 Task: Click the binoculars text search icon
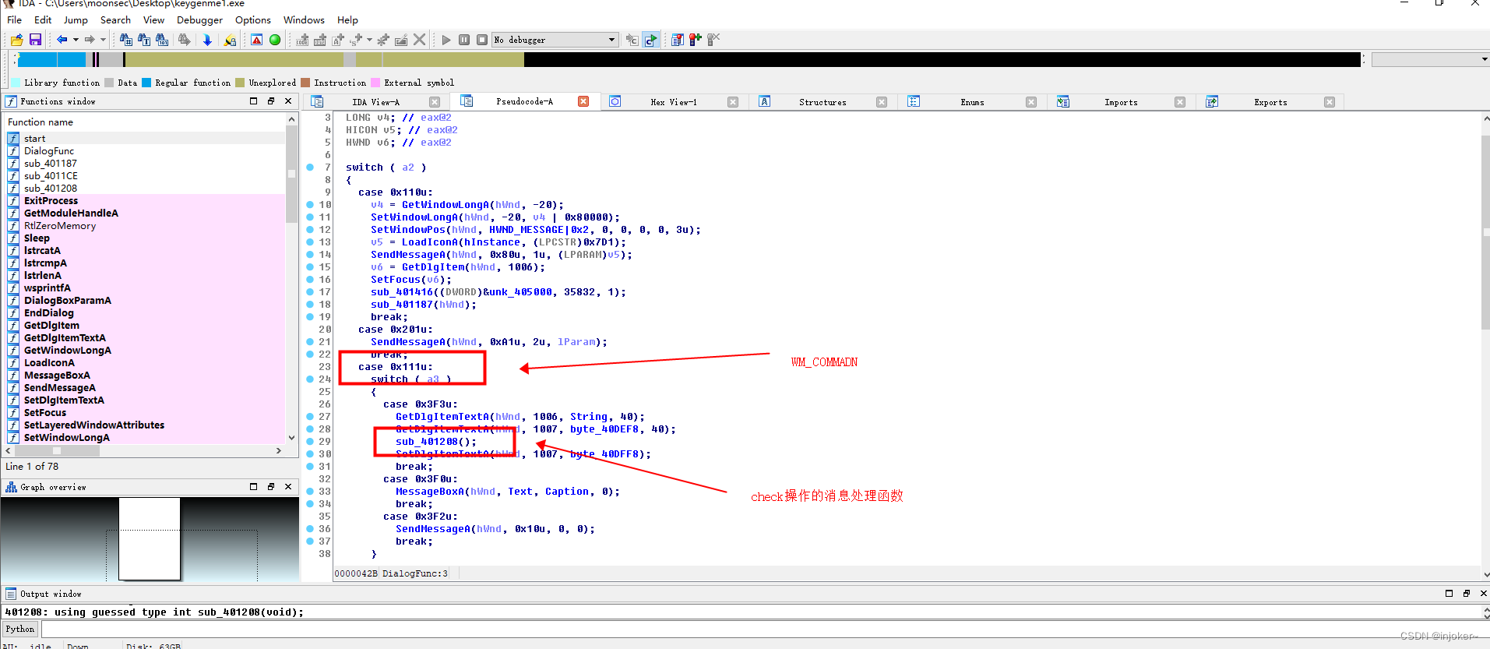click(144, 40)
